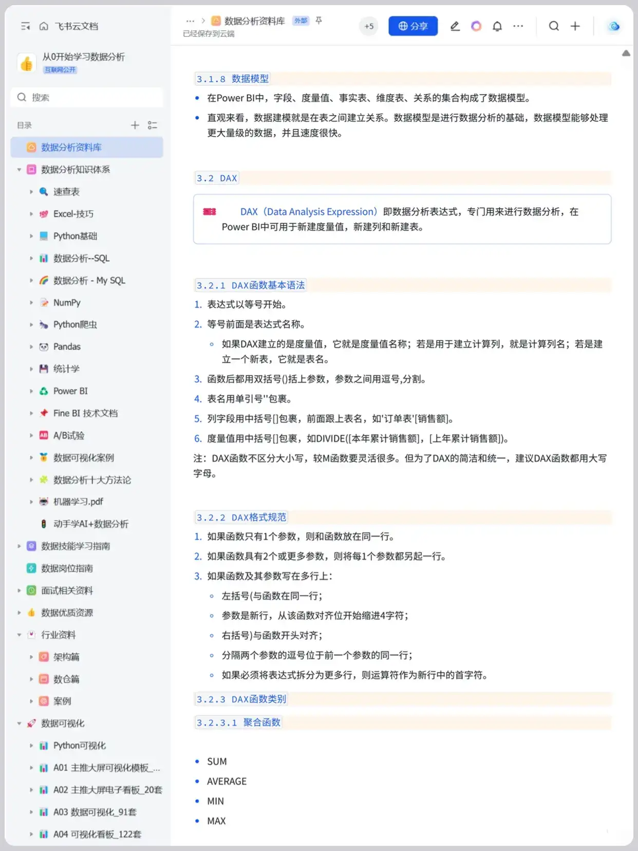The height and width of the screenshot is (851, 638).
Task: Click the AVERAGE bullet item
Action: (227, 781)
